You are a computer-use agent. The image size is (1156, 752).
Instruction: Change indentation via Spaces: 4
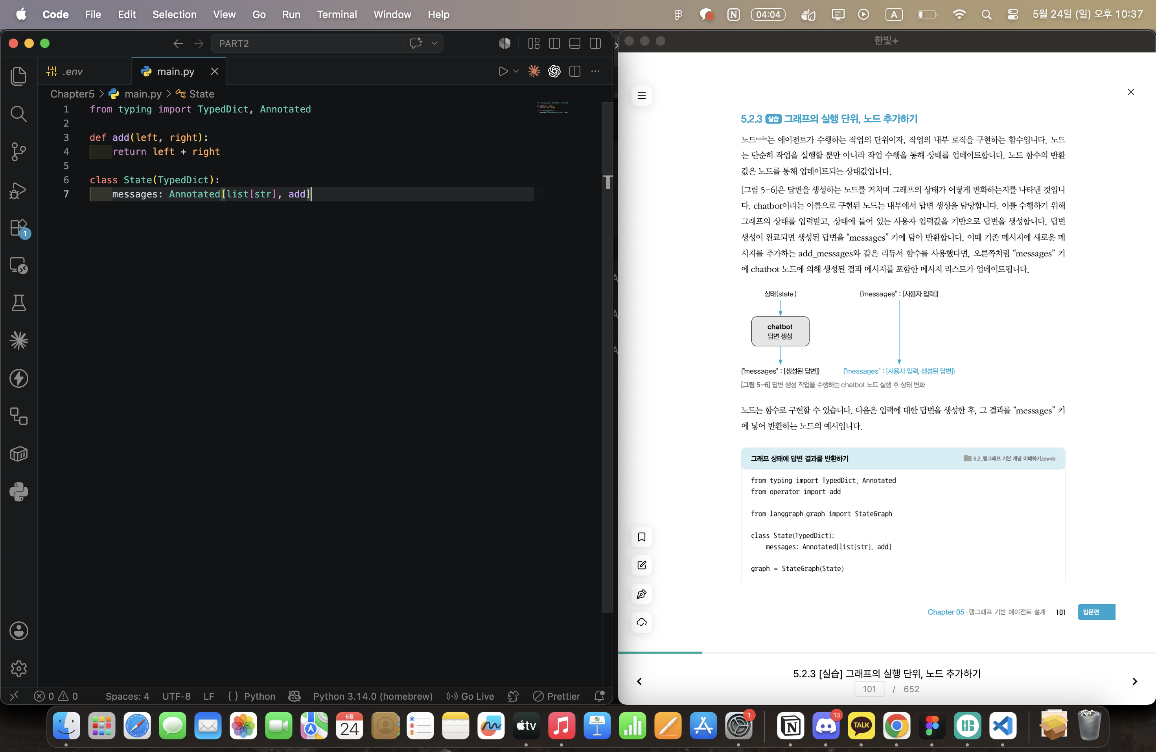pos(127,696)
